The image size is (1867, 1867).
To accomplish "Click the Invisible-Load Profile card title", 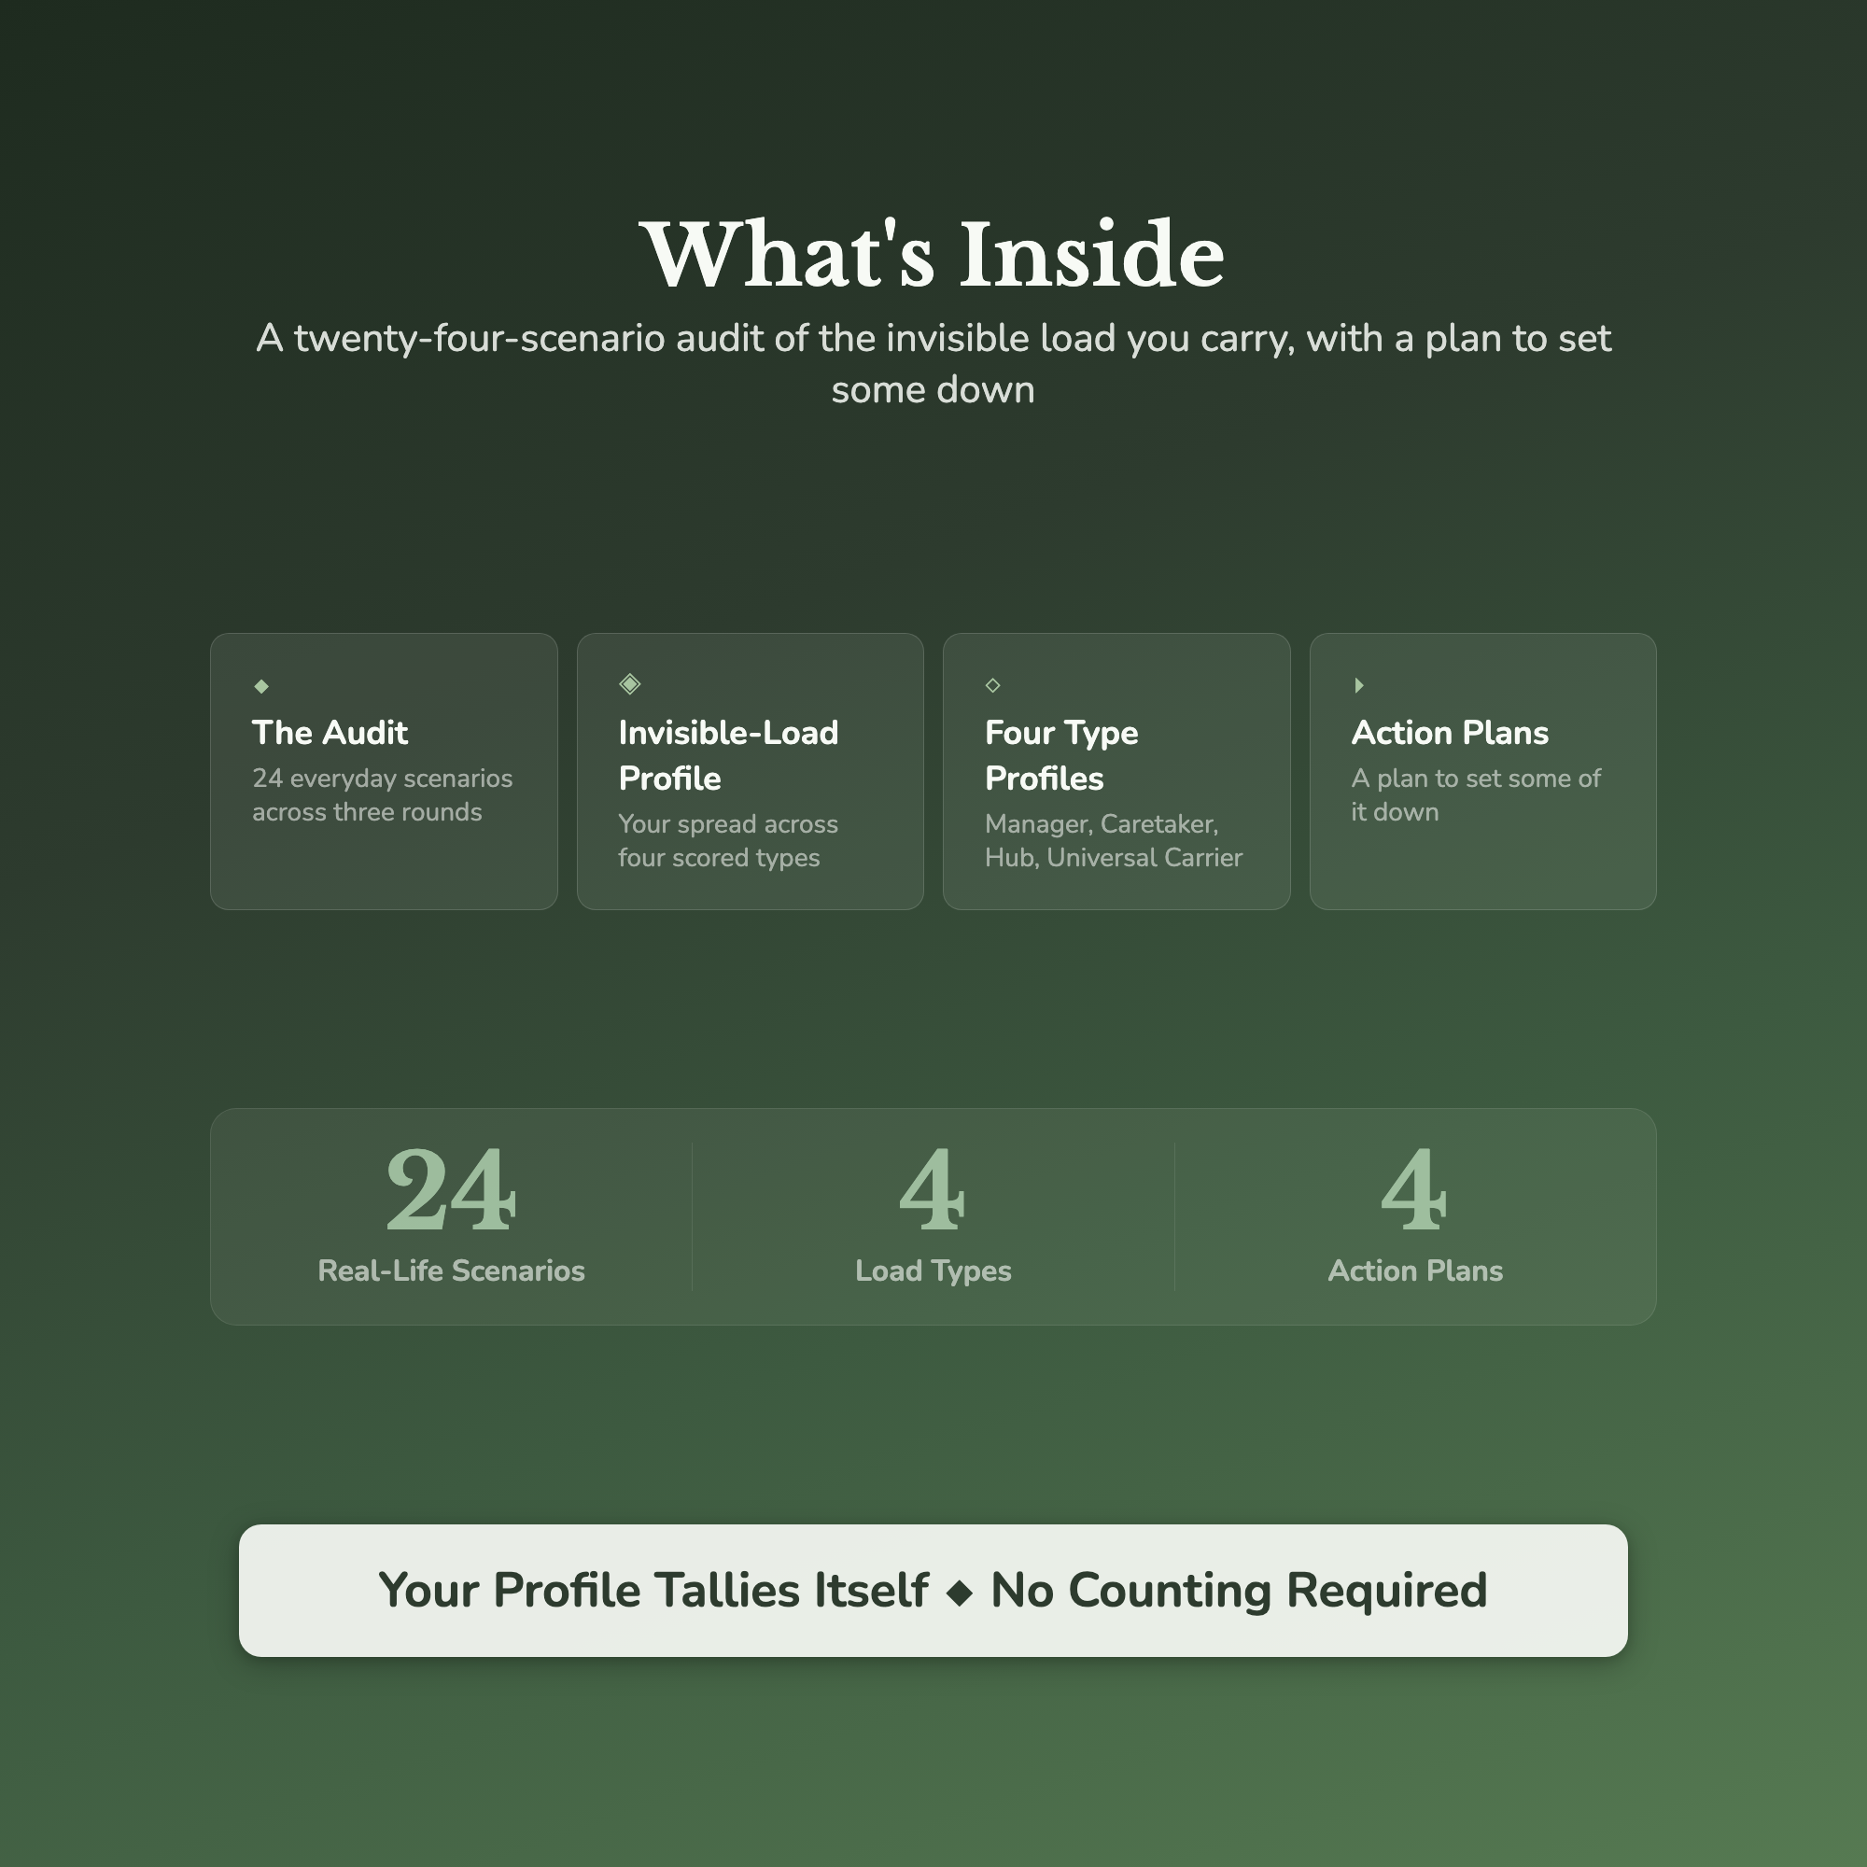I will click(x=729, y=756).
